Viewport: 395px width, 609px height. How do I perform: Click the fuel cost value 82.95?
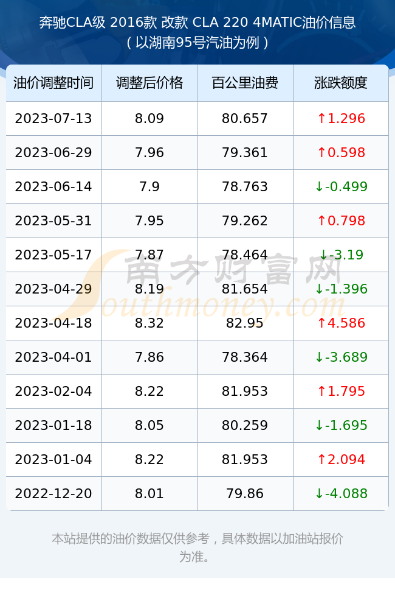click(x=245, y=323)
